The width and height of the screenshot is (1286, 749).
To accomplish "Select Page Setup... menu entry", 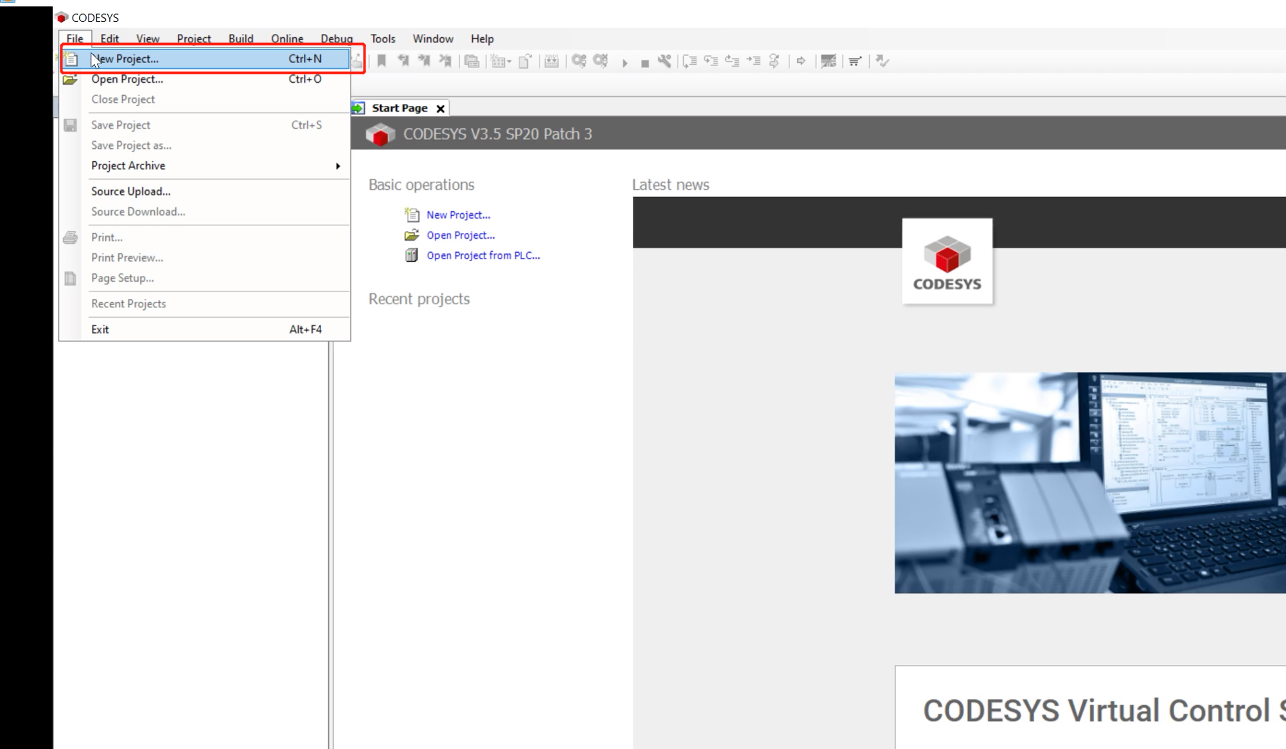I will click(x=206, y=278).
